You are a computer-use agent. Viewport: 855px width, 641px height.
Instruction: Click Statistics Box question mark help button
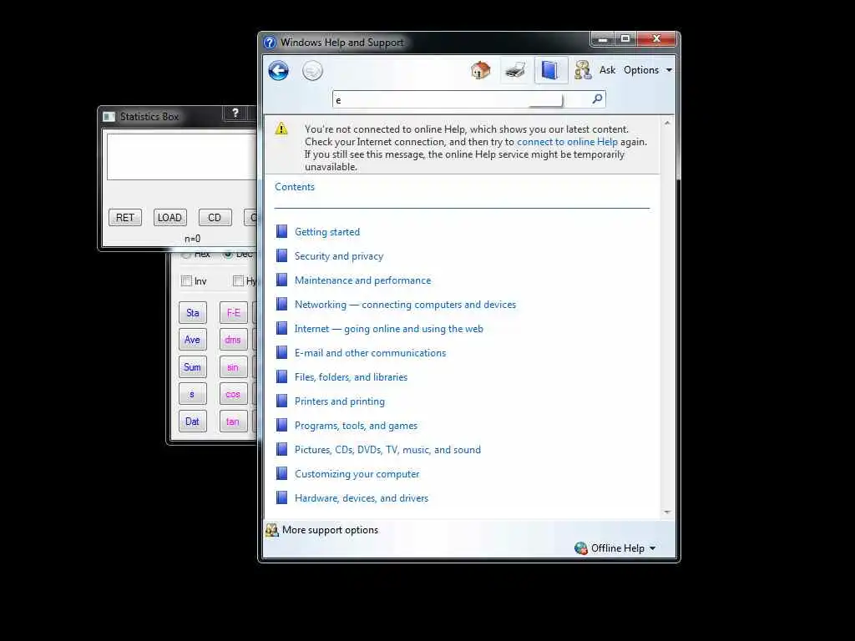pos(235,113)
